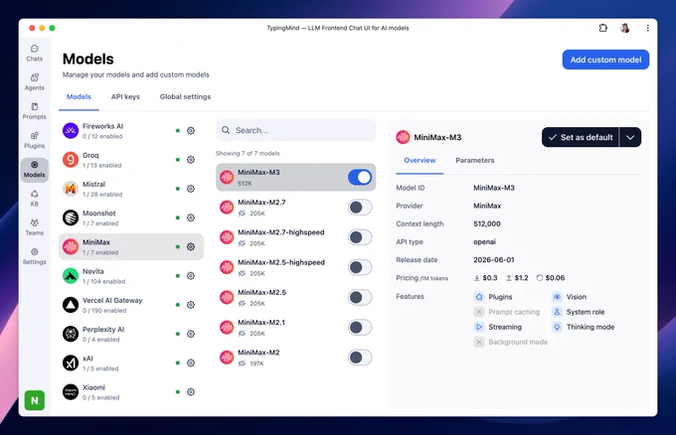Open Vercel AI Gateway settings gear
676x435 pixels.
point(191,305)
